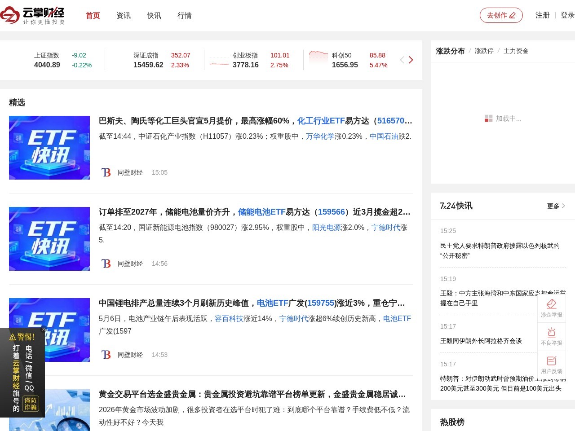Switch to 涨跌停 tab

point(484,51)
